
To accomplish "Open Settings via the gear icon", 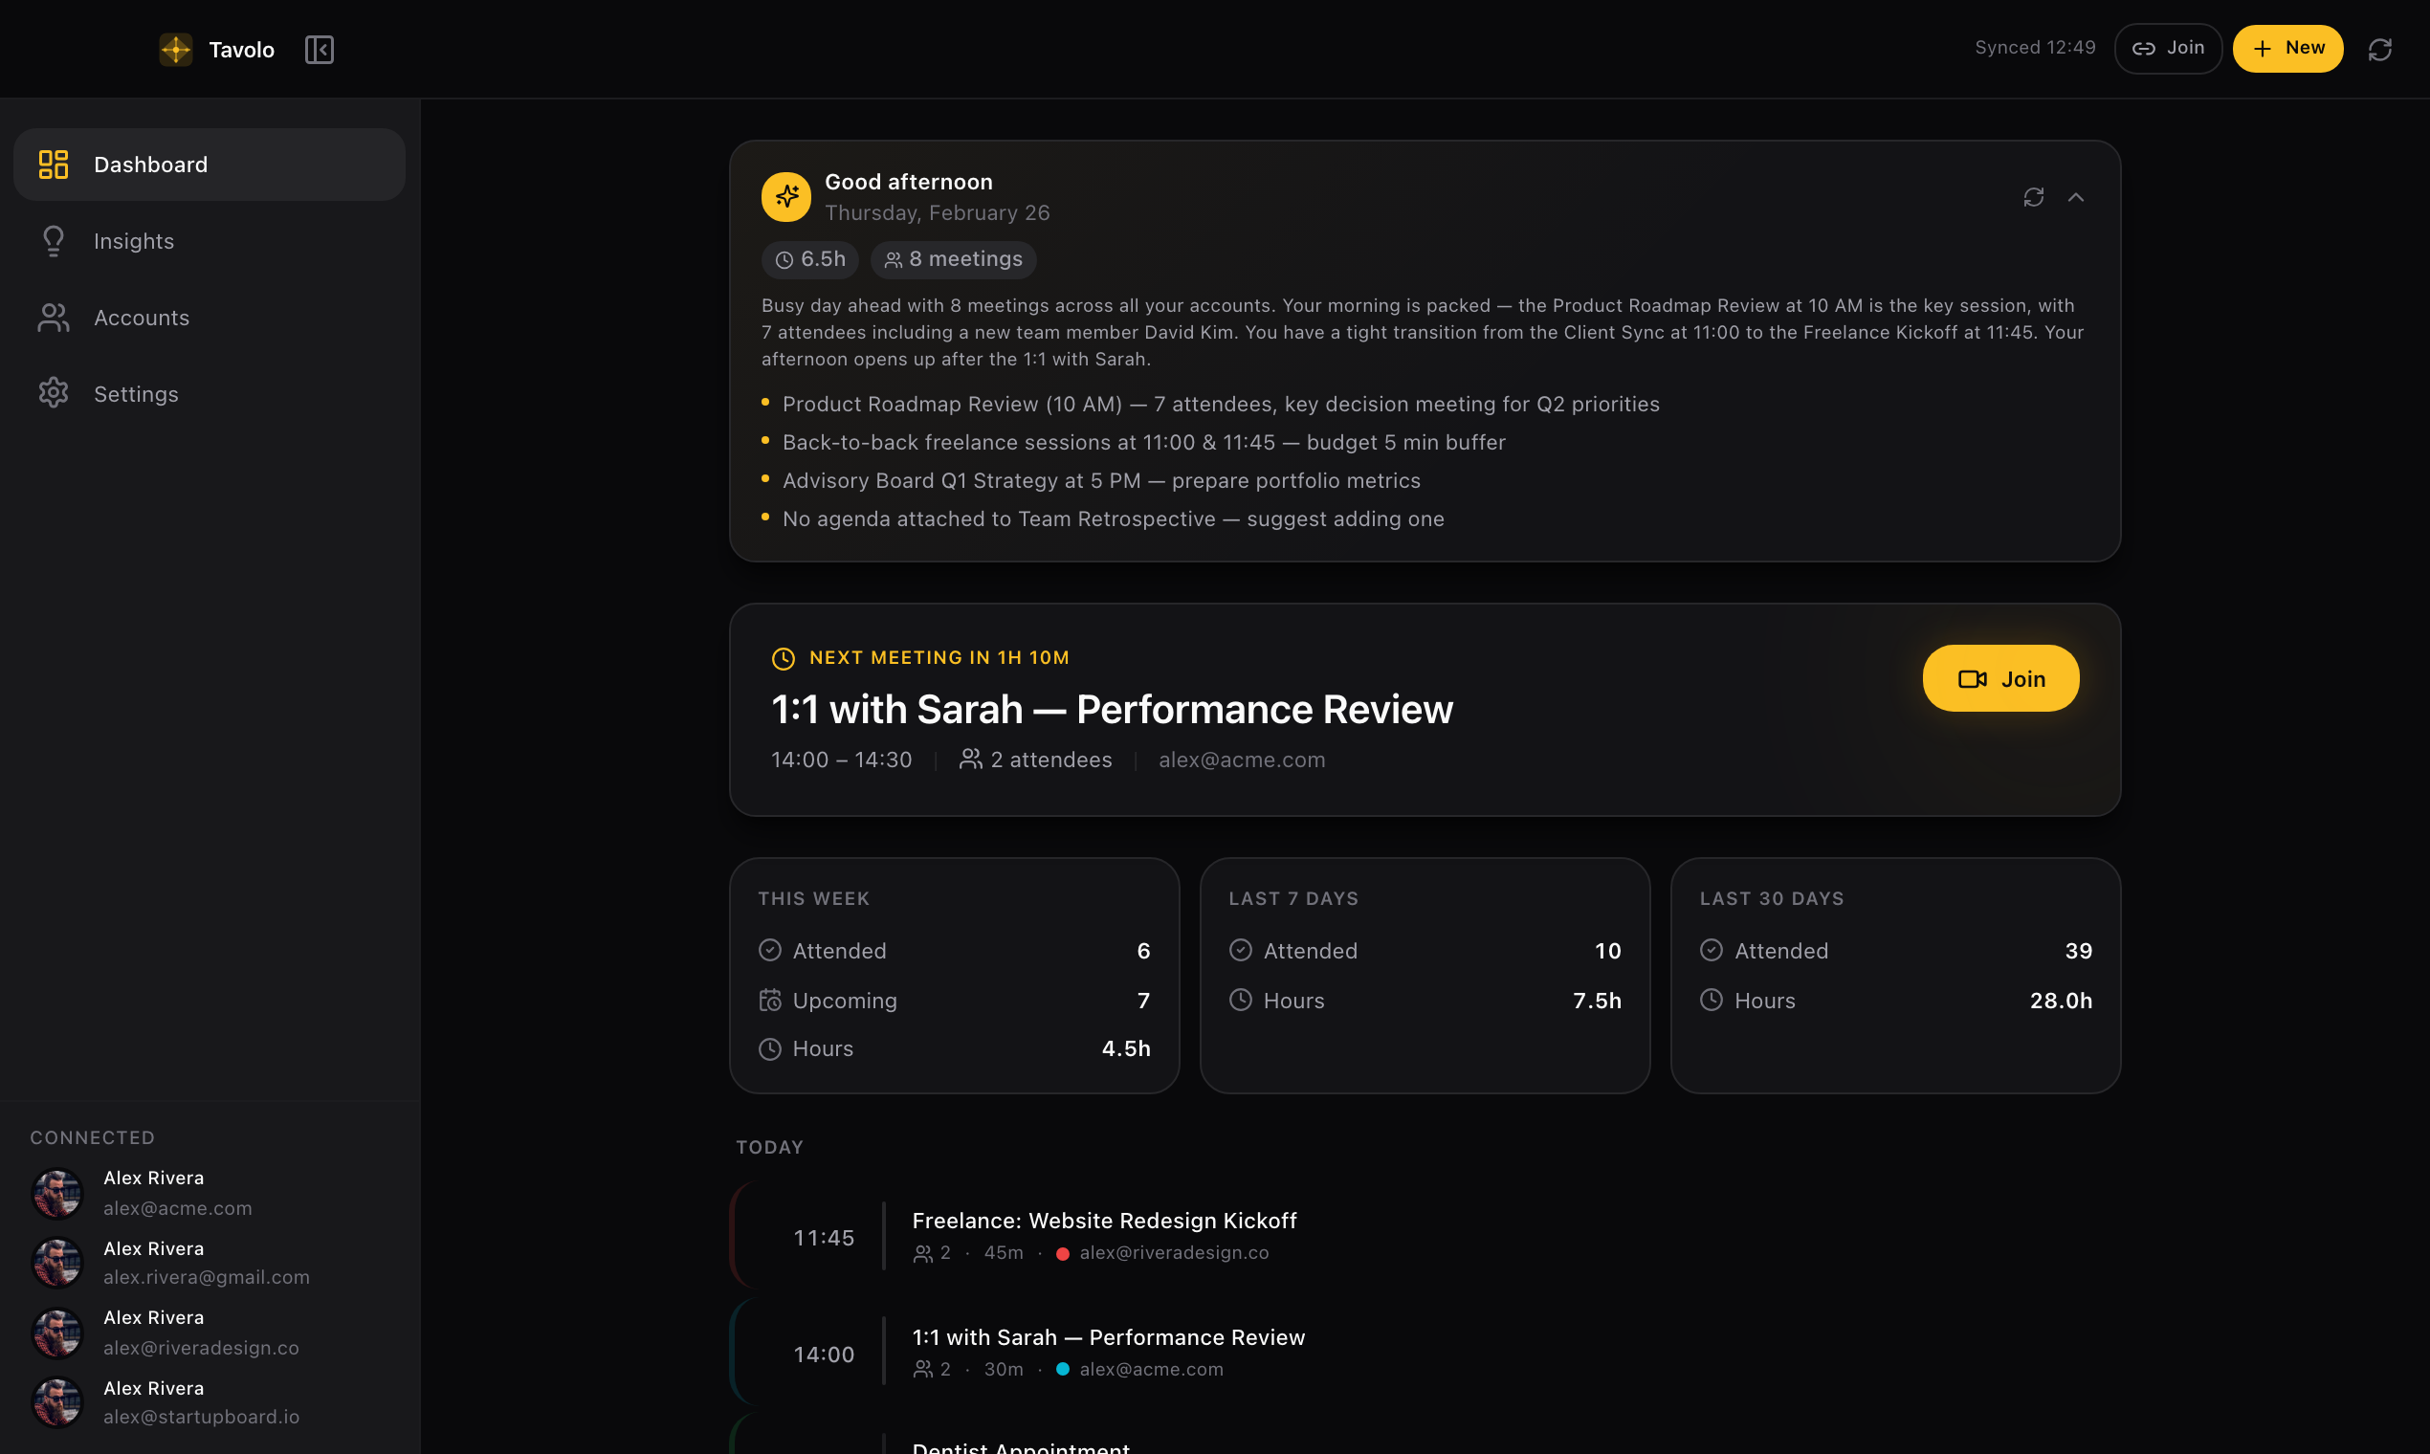I will pos(53,393).
